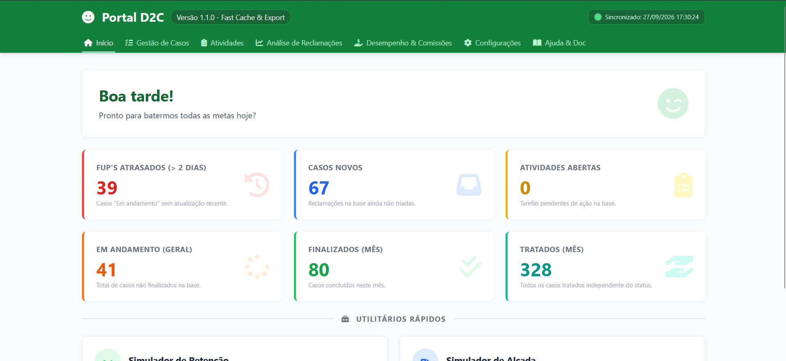Click the Em Andamento spinner icon
Screen dimensions: 786x361
point(257,267)
